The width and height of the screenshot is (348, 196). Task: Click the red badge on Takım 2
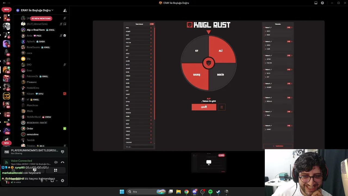(x=288, y=41)
